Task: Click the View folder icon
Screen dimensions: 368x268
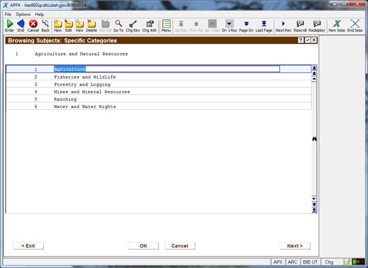Action: click(x=80, y=24)
